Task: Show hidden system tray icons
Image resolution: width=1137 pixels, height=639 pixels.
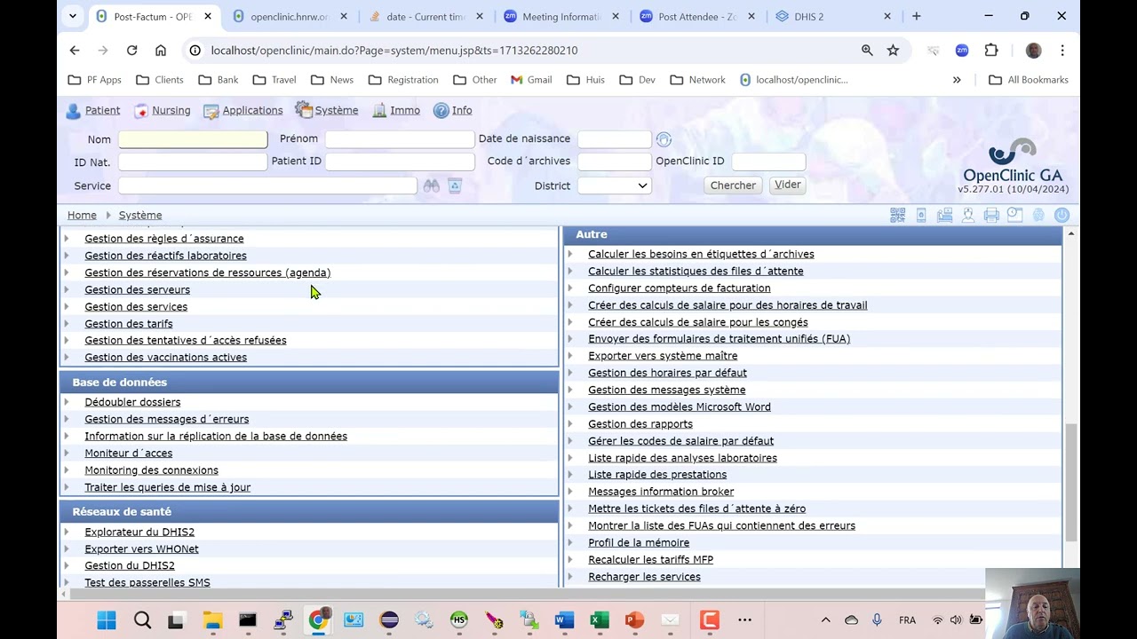Action: [x=825, y=619]
